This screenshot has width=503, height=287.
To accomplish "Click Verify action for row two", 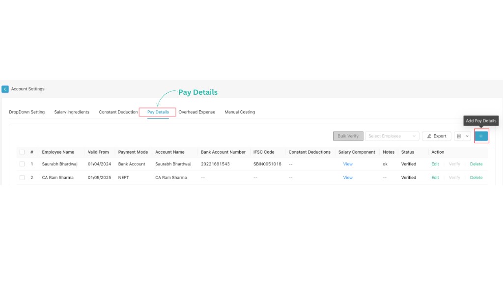I will 454,178.
